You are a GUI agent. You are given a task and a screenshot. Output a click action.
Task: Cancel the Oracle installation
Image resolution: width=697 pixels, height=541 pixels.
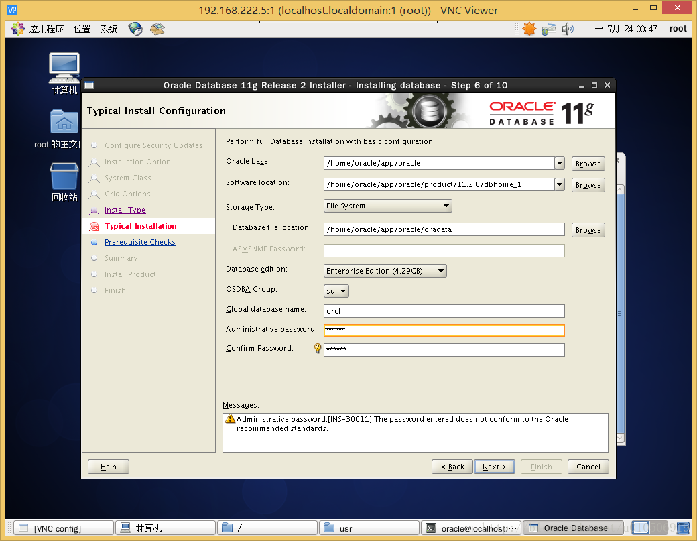588,467
